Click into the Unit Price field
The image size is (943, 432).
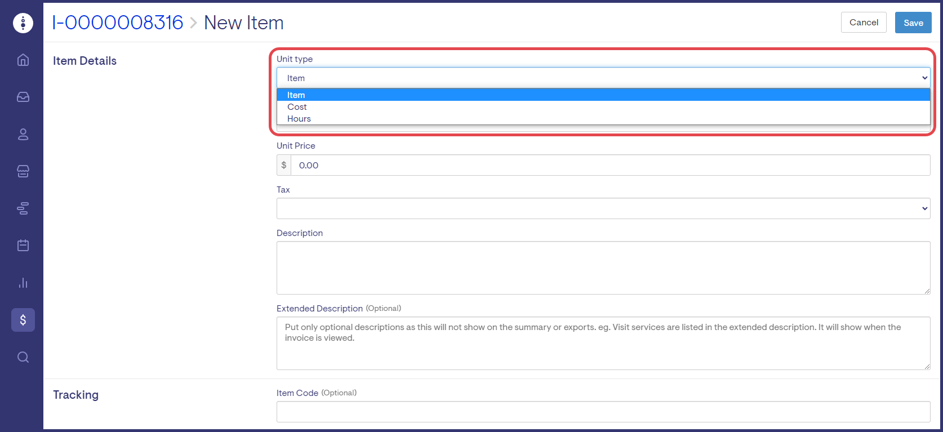pyautogui.click(x=610, y=165)
